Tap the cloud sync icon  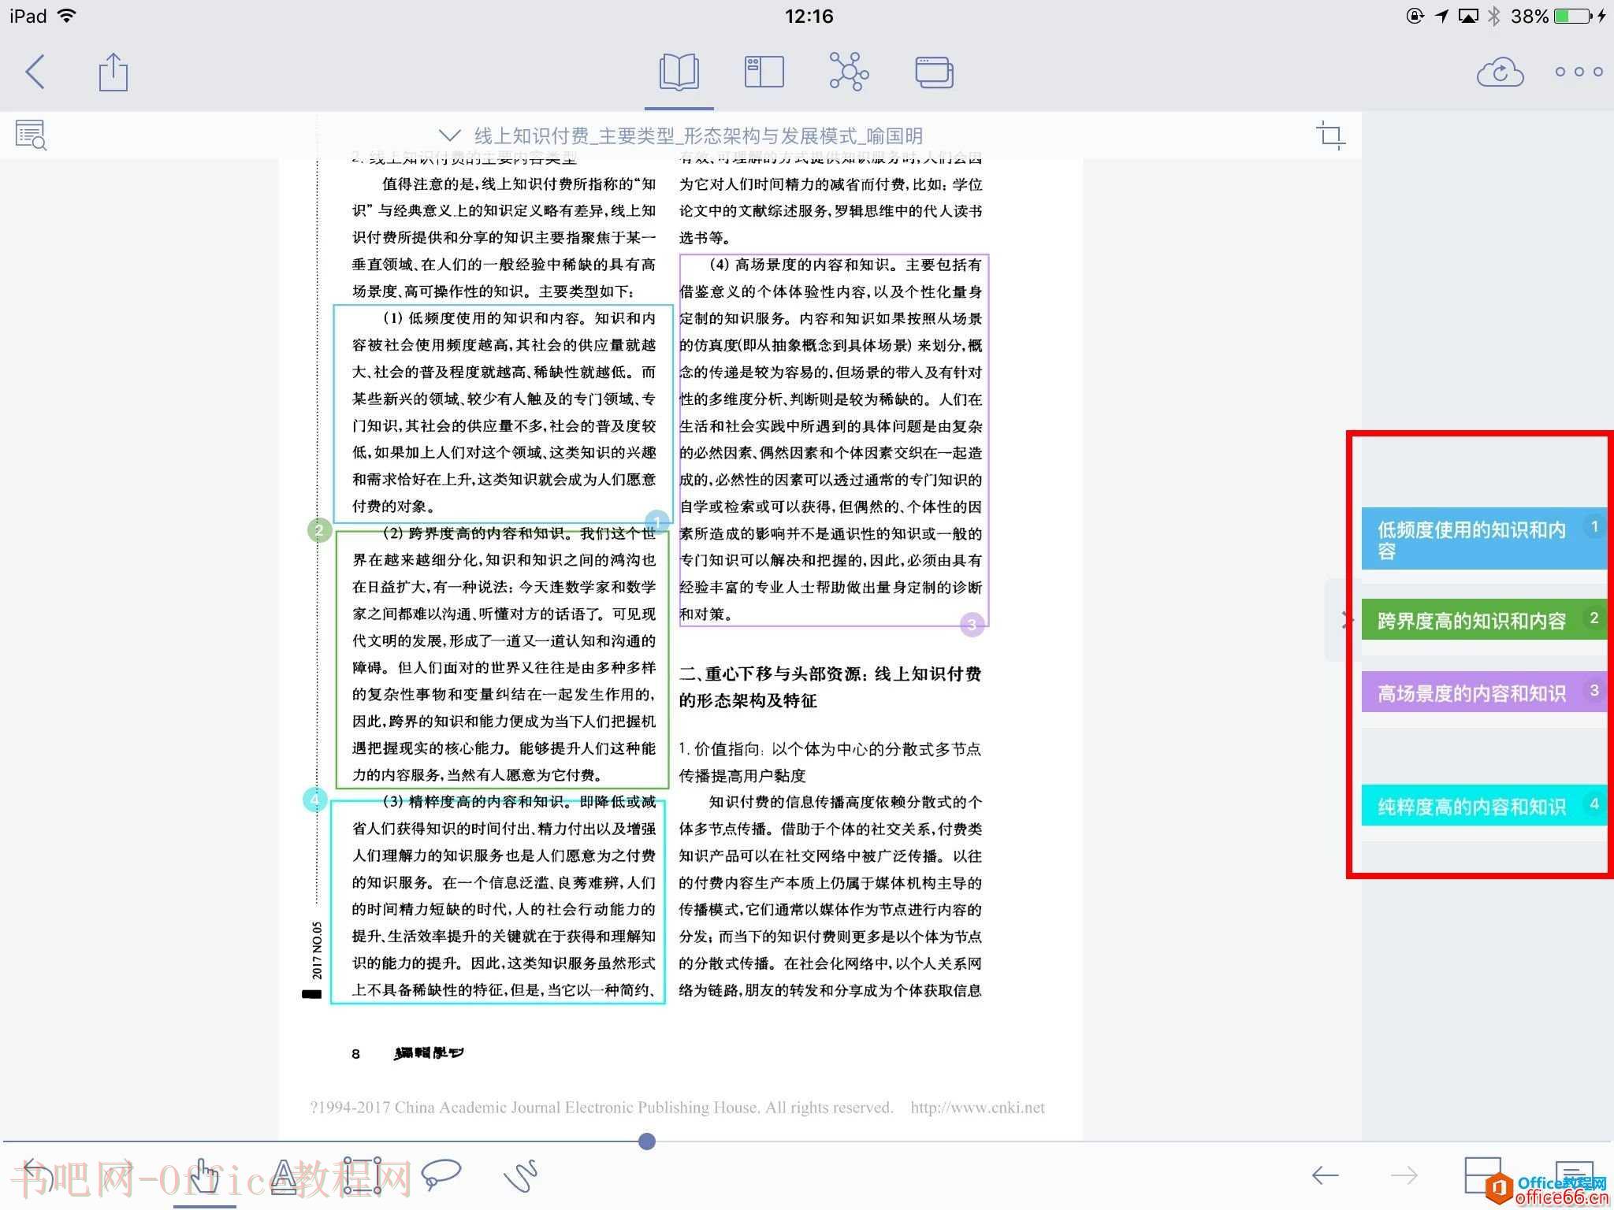1500,72
